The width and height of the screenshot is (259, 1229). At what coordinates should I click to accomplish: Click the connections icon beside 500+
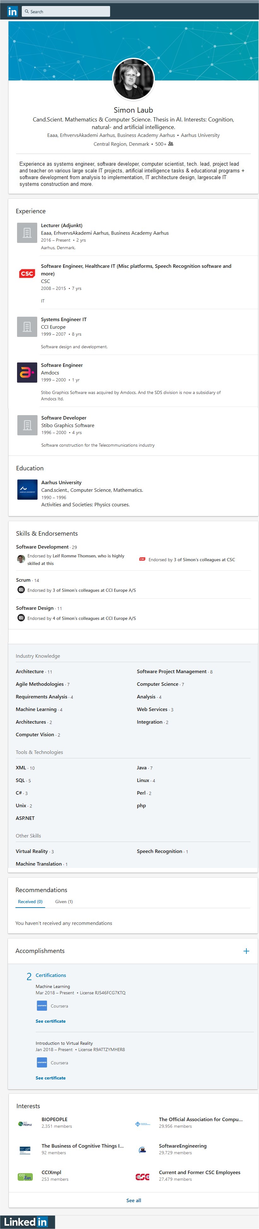(171, 144)
